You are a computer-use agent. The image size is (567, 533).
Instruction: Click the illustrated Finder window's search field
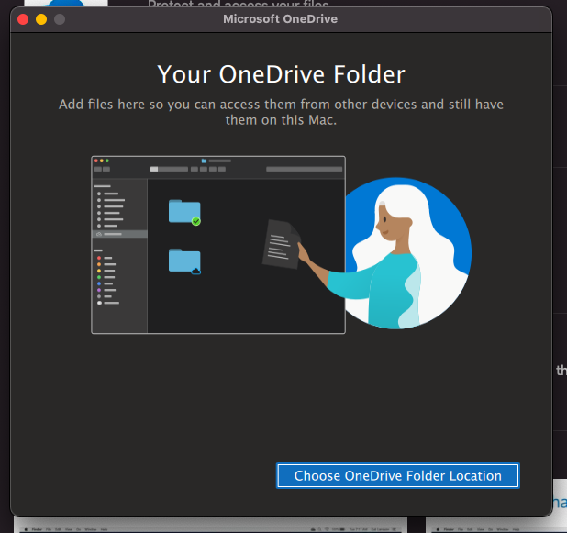(x=303, y=170)
